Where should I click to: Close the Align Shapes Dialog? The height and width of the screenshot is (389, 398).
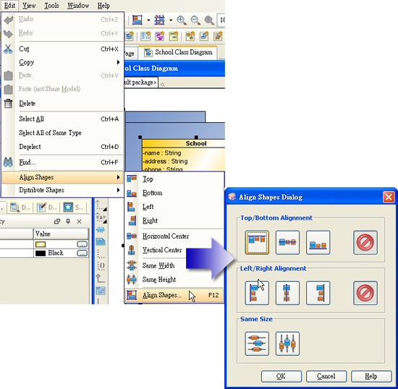389,197
